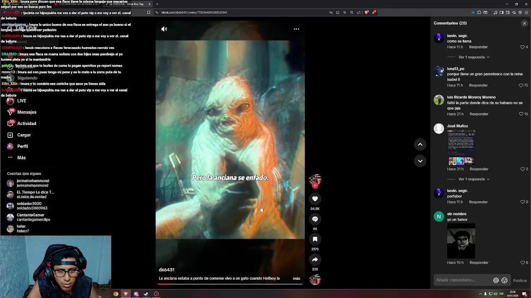Like the comment 'como se llama'
This screenshot has width=531, height=298.
coord(523,47)
